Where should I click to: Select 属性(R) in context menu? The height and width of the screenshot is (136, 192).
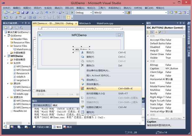(x=111, y=112)
